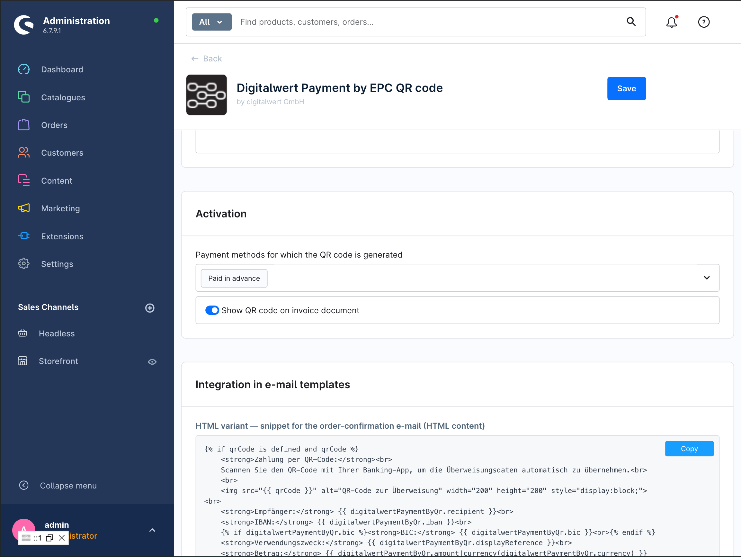Add a sales channel with the plus icon
The height and width of the screenshot is (557, 741).
pos(150,308)
